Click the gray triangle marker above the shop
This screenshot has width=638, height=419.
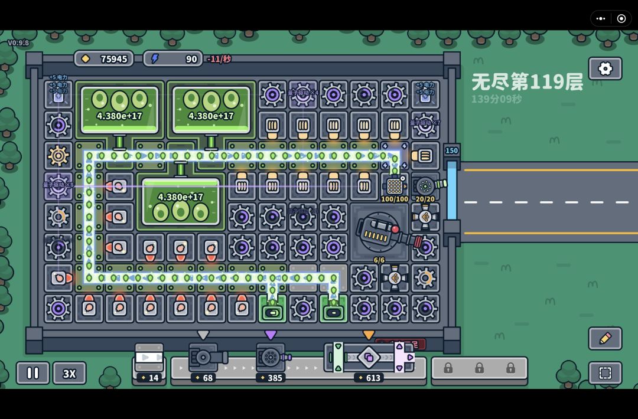[203, 335]
